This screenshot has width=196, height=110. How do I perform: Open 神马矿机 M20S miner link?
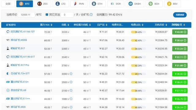pos(19,40)
